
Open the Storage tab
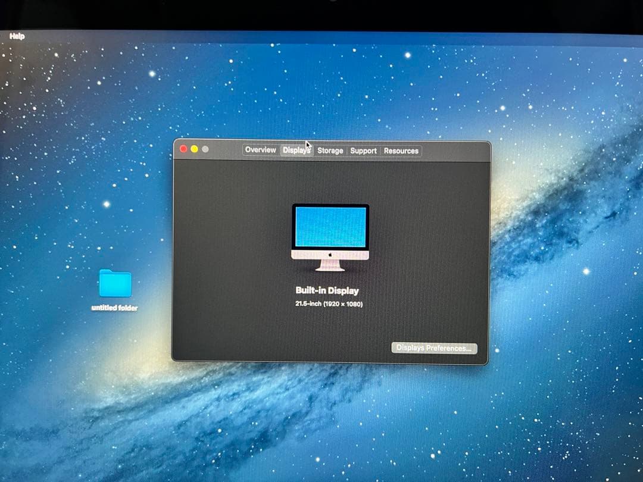coord(330,151)
